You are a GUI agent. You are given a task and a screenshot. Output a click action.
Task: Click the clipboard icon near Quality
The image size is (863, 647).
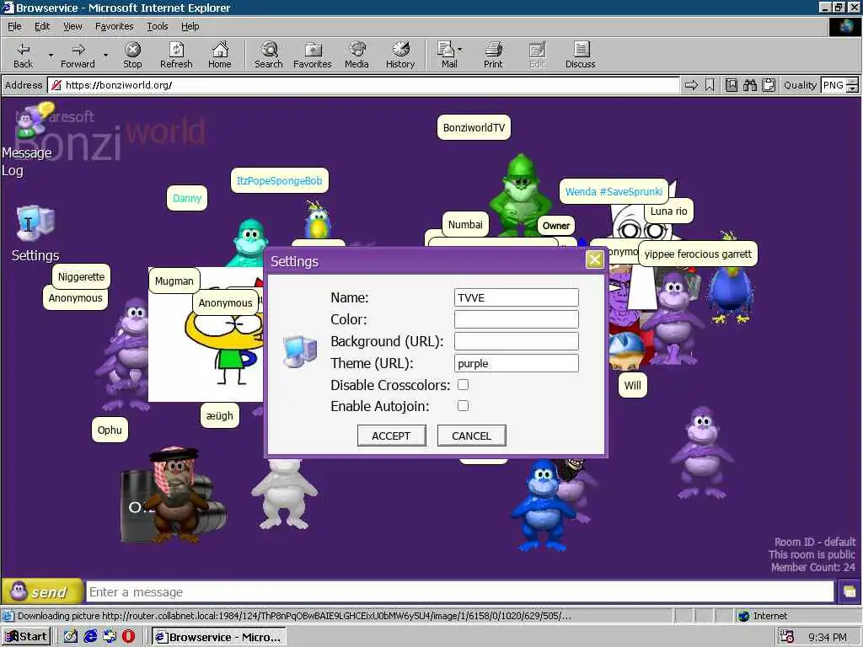[769, 85]
